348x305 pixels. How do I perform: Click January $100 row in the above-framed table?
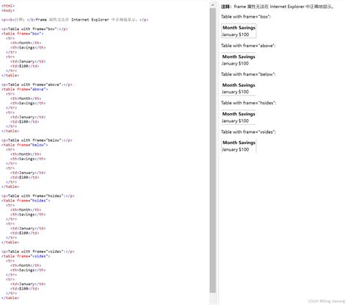pyautogui.click(x=235, y=63)
